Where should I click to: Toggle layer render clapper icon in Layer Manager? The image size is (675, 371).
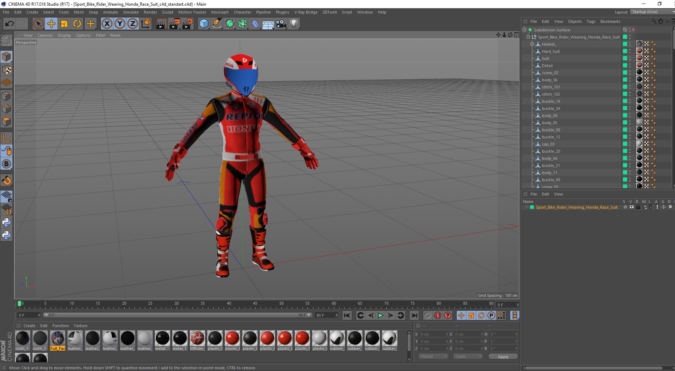[638, 207]
